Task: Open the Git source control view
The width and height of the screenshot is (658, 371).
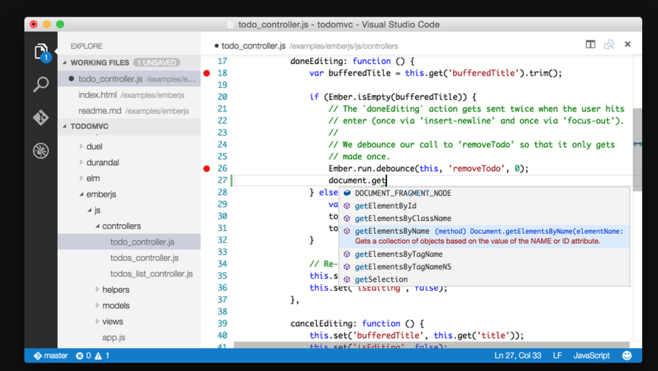Action: click(x=41, y=118)
